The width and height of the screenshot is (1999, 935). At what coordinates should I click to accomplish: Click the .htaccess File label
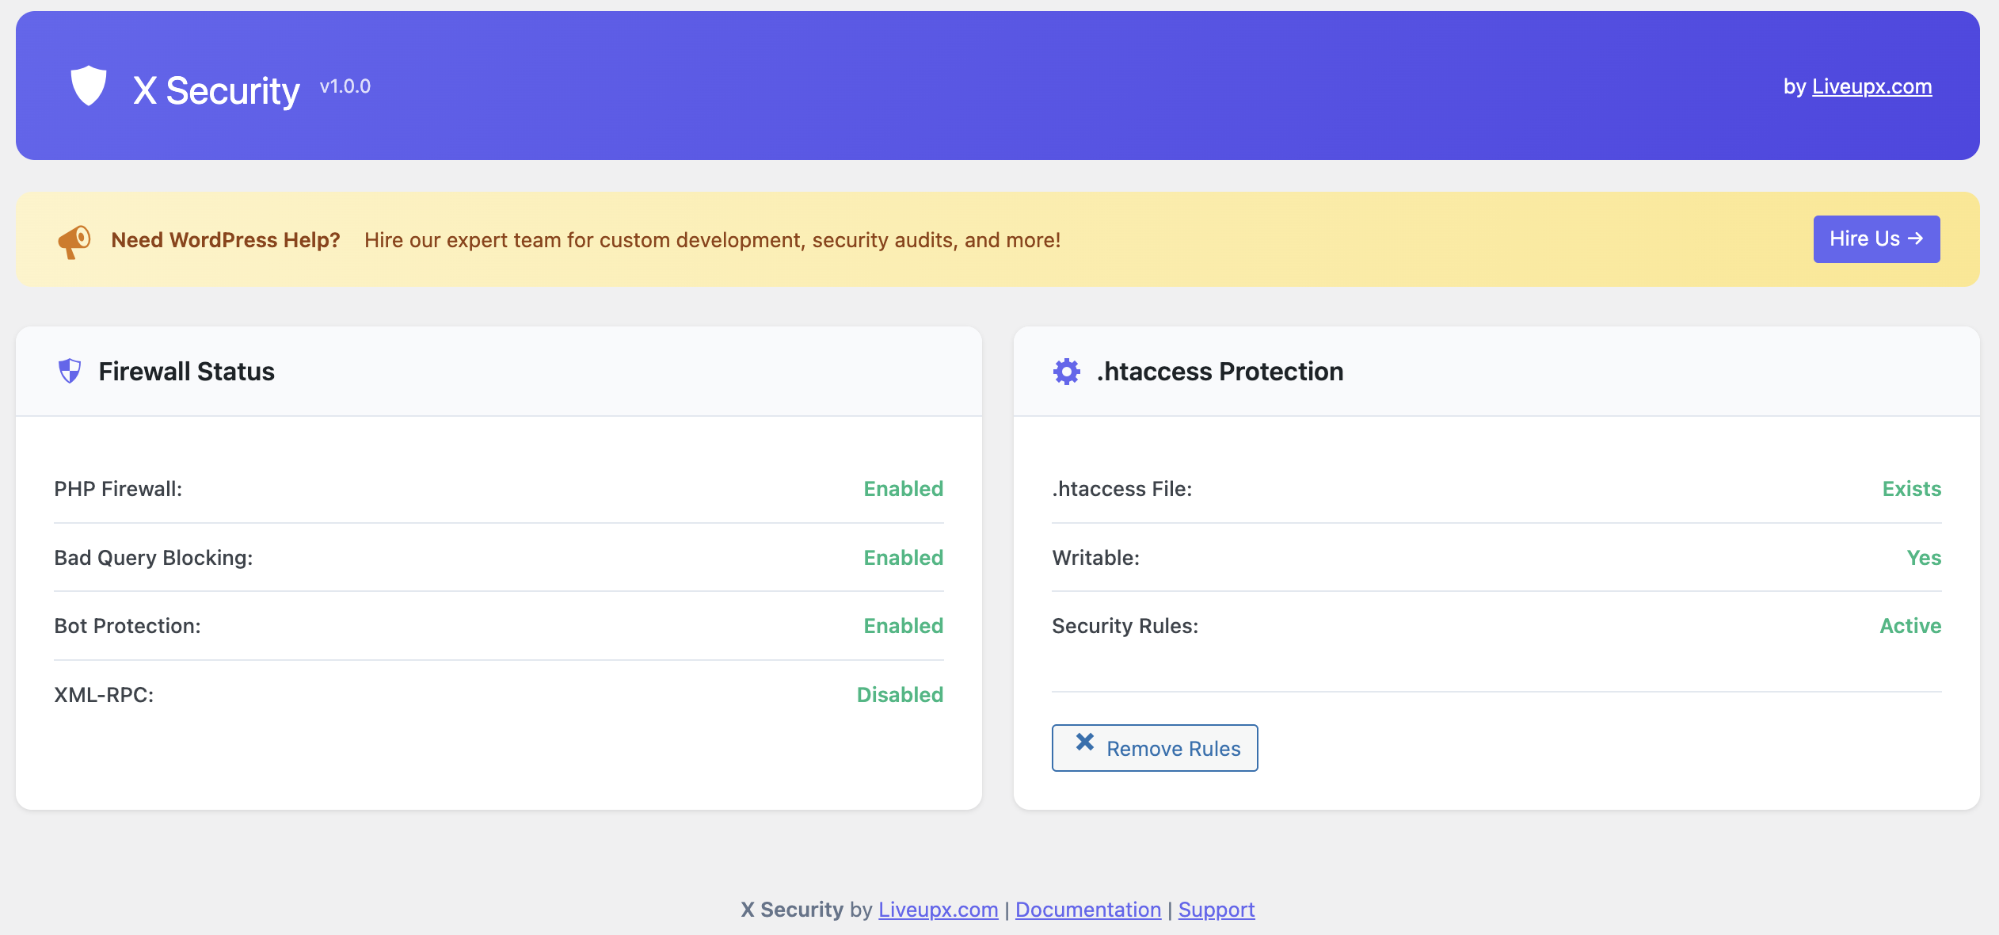click(1122, 489)
